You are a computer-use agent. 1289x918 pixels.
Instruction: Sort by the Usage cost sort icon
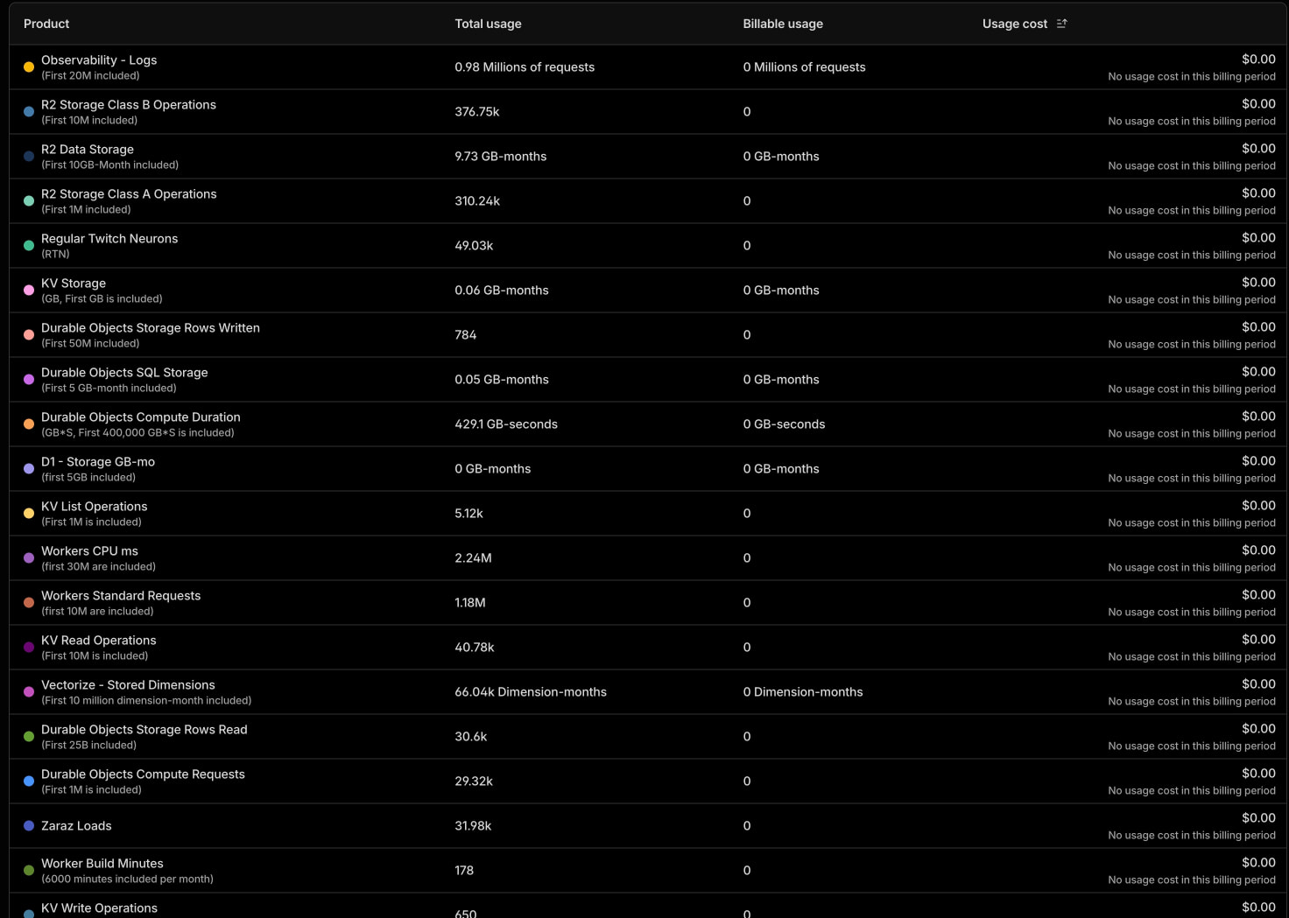pyautogui.click(x=1061, y=24)
